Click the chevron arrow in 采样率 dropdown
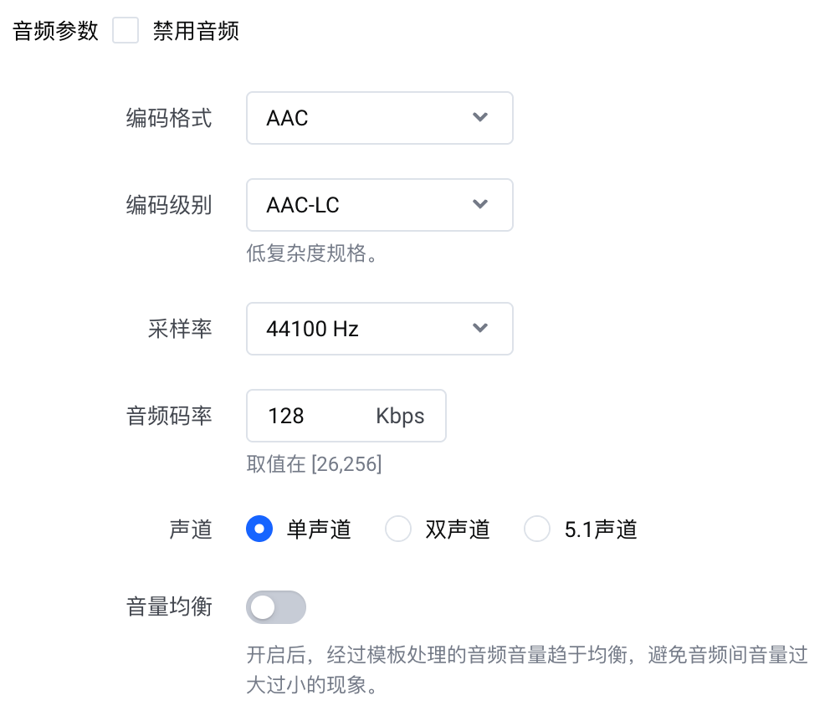Screen dimensions: 835x716 pos(480,328)
